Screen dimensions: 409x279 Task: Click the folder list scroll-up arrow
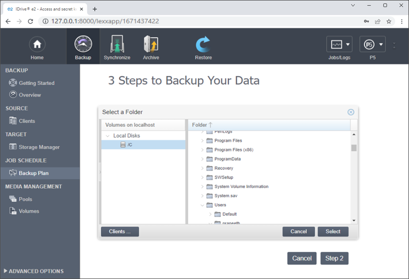(x=354, y=134)
